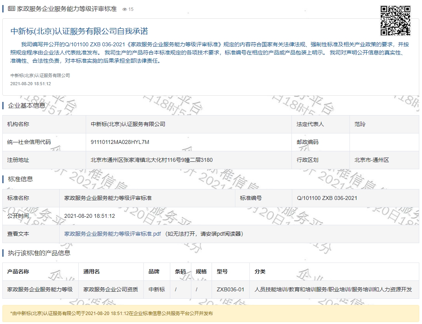Click the eye view-count icon

pos(124,9)
